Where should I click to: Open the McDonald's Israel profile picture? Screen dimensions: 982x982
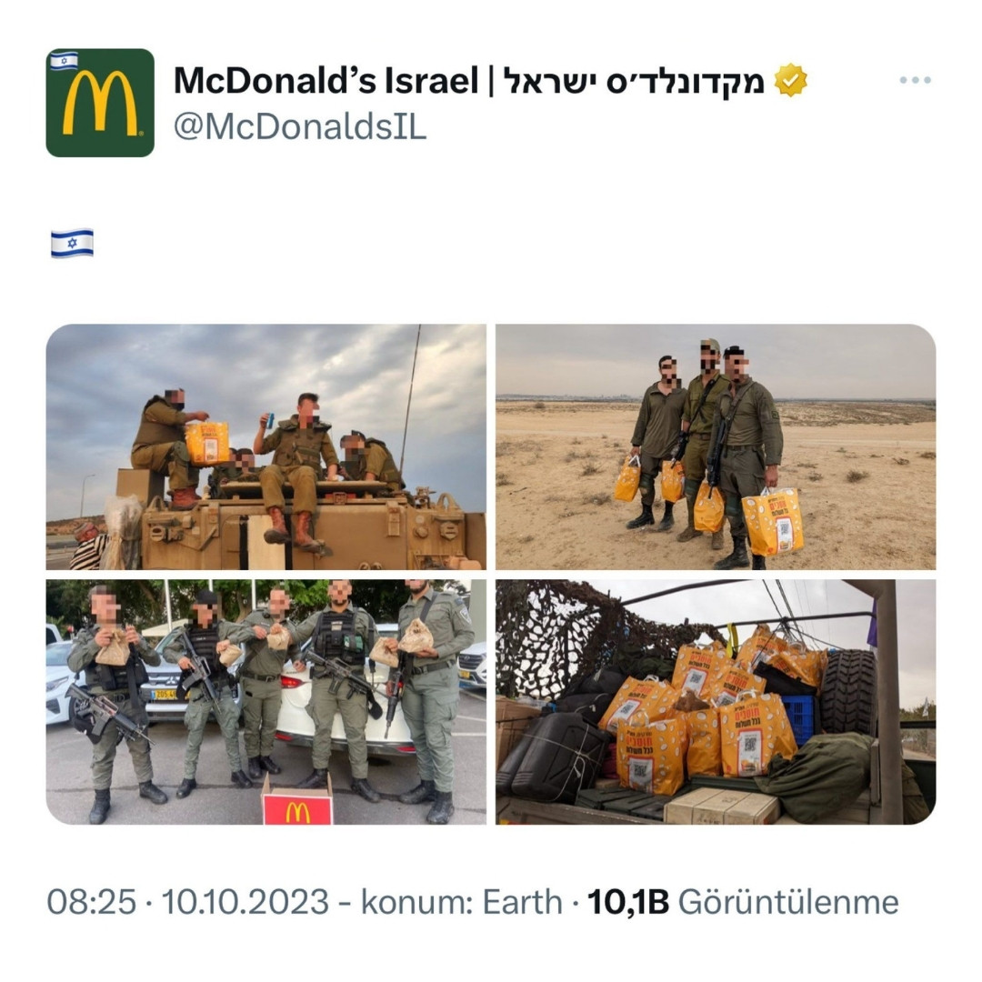(100, 103)
